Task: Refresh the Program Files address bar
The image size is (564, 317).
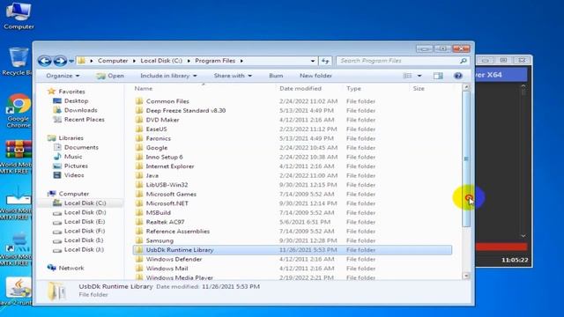Action: (325, 61)
